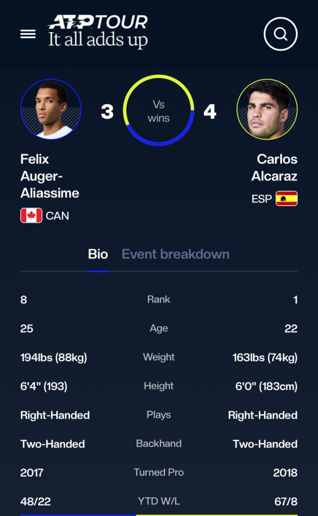Switch to the Event breakdown tab
Image resolution: width=318 pixels, height=516 pixels.
(x=176, y=254)
